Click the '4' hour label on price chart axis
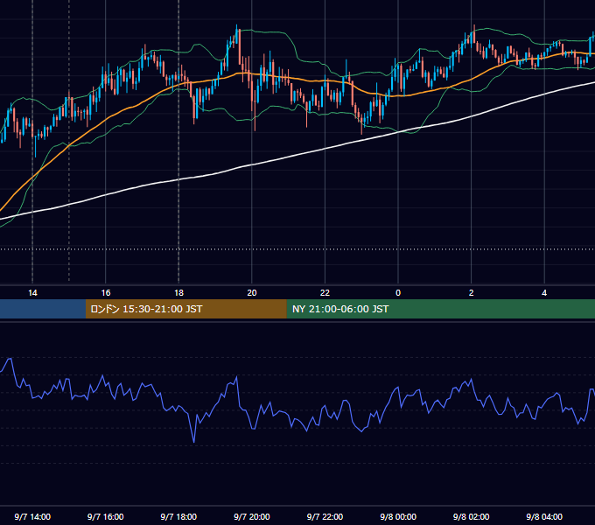 544,293
